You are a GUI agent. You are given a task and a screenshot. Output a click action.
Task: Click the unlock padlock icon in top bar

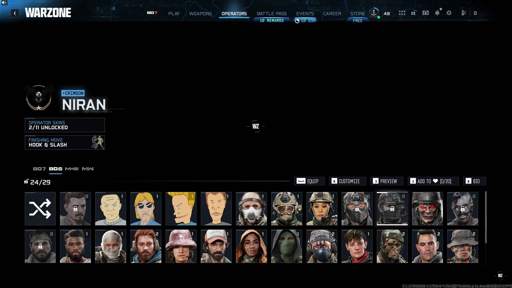click(414, 13)
